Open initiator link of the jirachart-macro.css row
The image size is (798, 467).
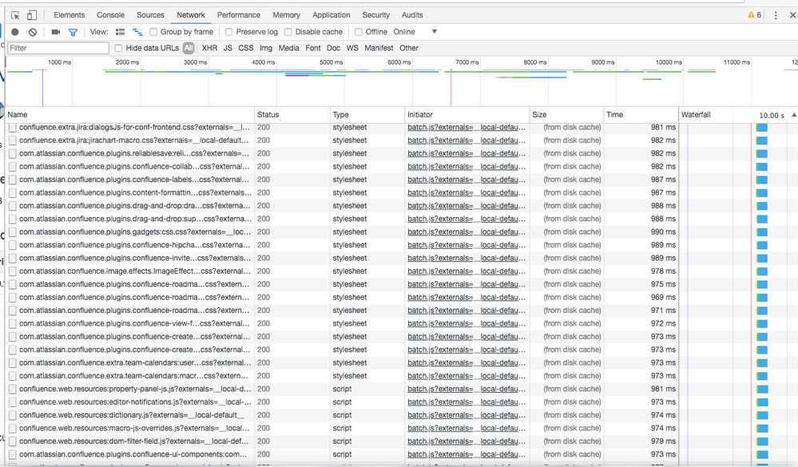click(x=466, y=140)
